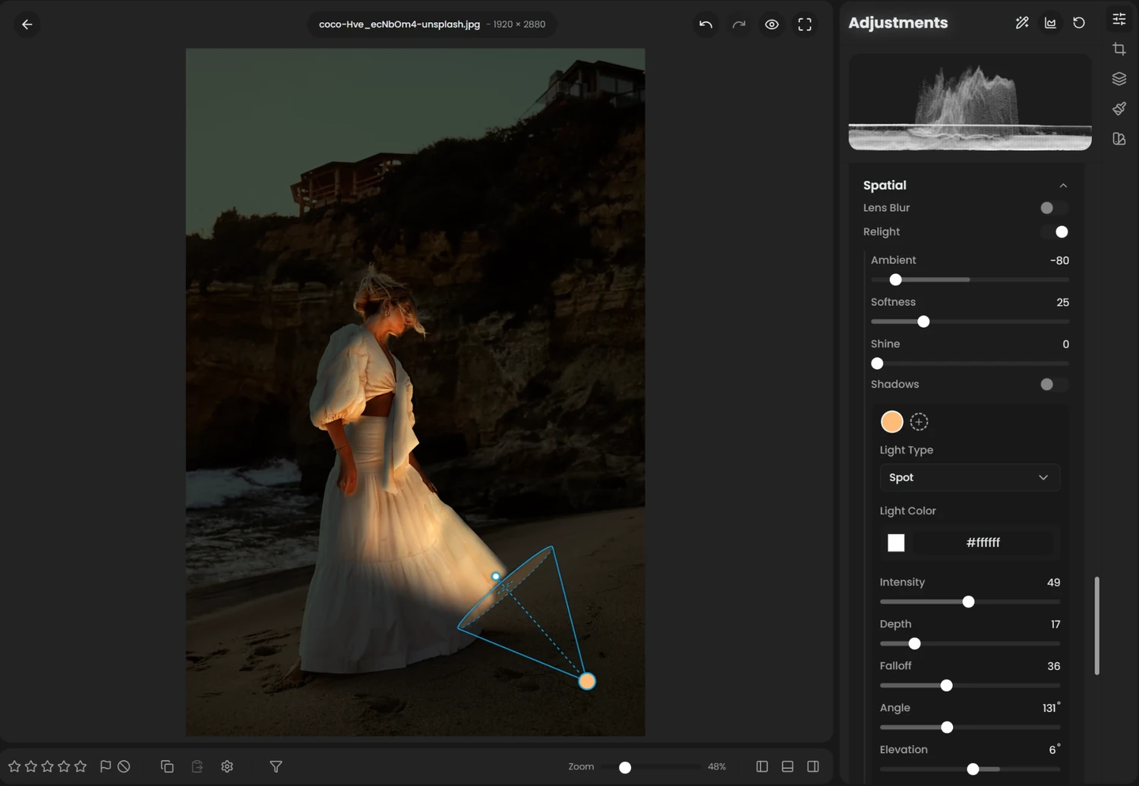Click the Depth slider handle

click(914, 643)
